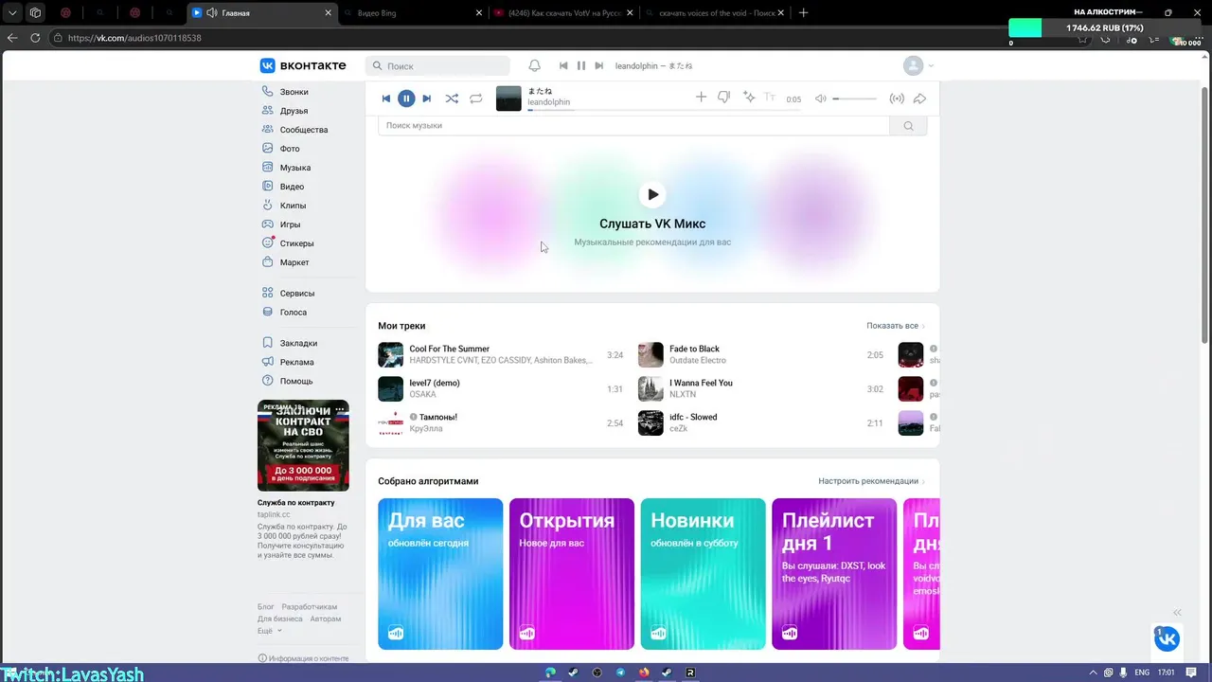Open Помощь in the sidebar

pyautogui.click(x=295, y=381)
